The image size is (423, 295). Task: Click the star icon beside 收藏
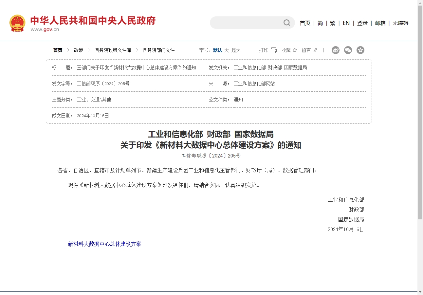pos(295,50)
